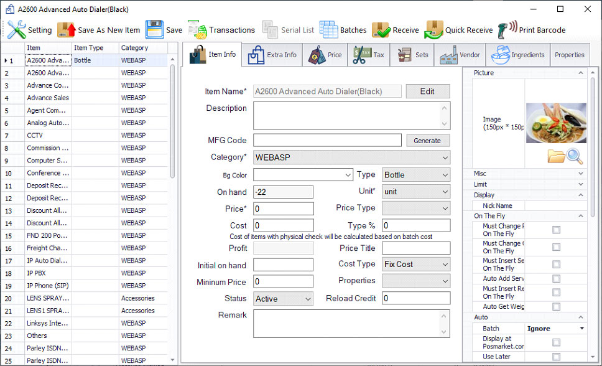Click the Receive box icon
The image size is (602, 366).
pyautogui.click(x=381, y=30)
